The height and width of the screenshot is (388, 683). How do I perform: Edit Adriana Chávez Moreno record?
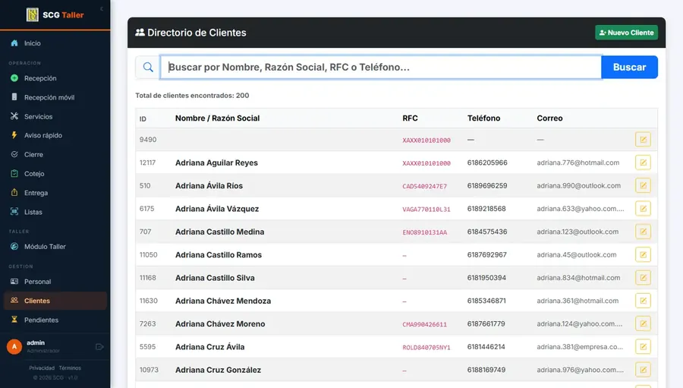click(643, 323)
